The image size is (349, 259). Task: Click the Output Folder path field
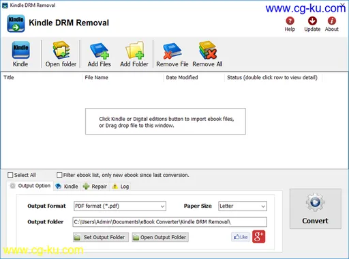[x=170, y=222]
